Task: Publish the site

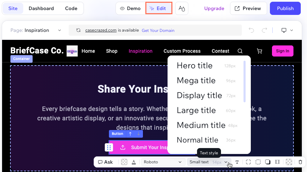Action: click(285, 8)
